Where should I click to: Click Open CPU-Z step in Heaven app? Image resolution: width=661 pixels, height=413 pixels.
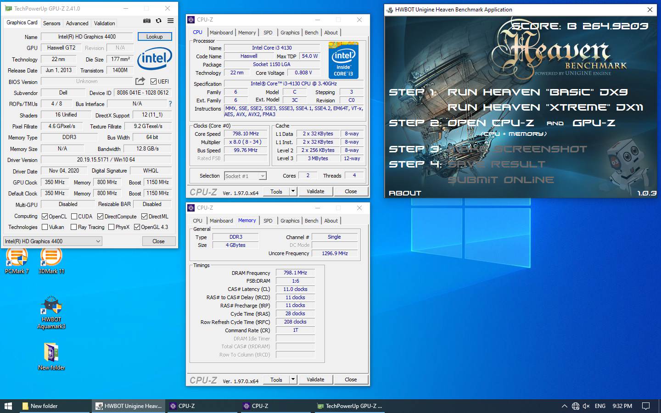coord(491,123)
